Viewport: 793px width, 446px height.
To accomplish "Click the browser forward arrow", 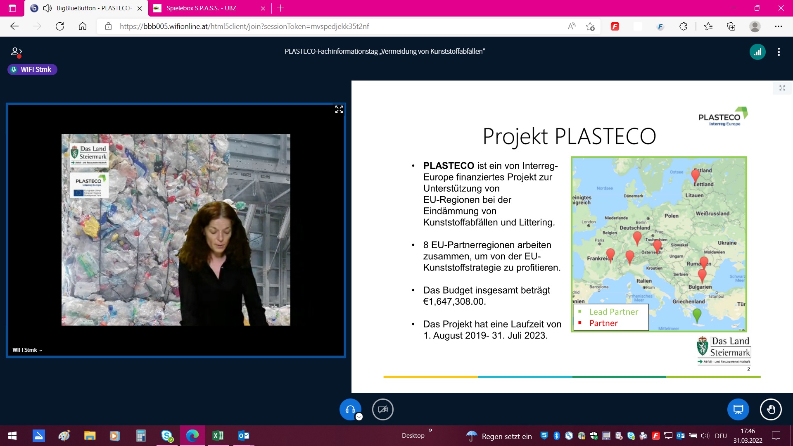I will tap(37, 26).
